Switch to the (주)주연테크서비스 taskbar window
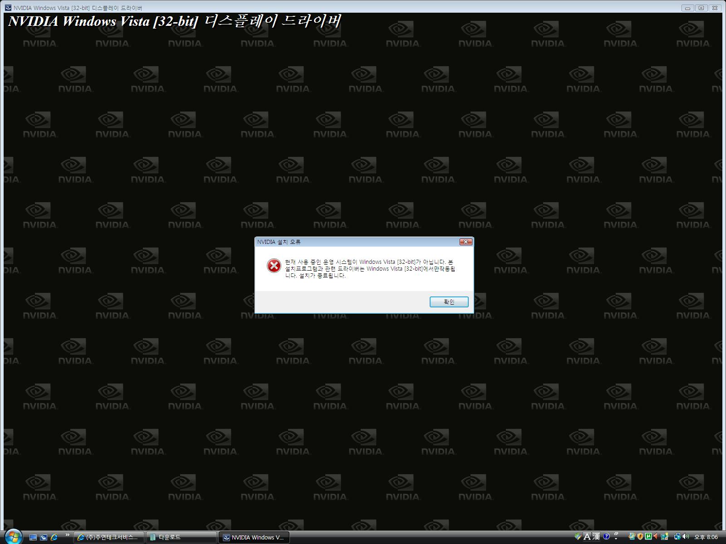This screenshot has width=726, height=544. [x=109, y=537]
